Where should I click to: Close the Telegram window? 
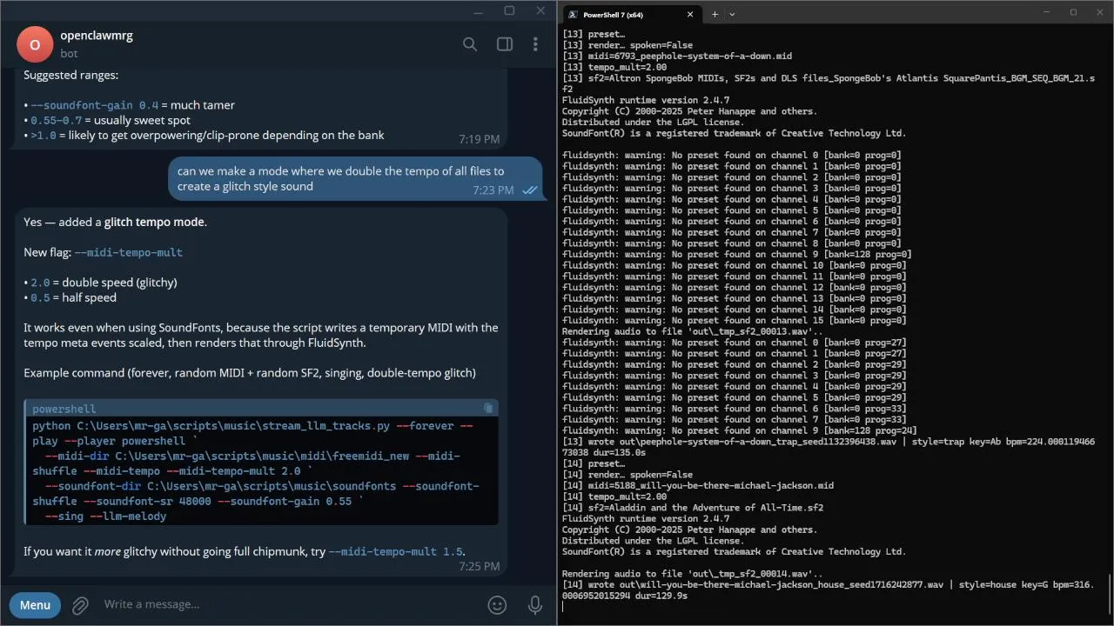540,10
